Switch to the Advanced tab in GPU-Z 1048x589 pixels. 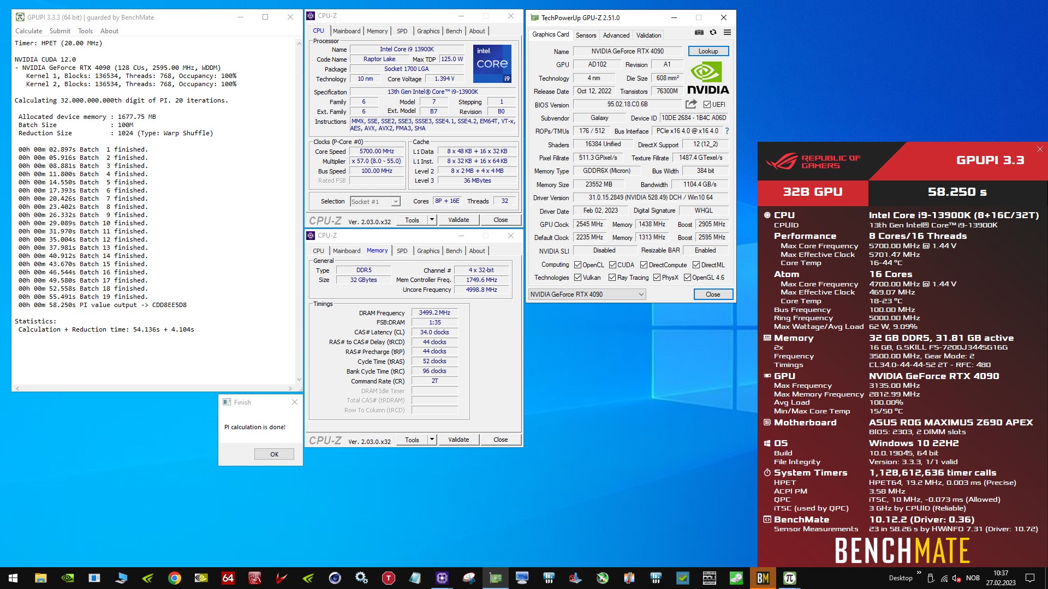coord(616,35)
